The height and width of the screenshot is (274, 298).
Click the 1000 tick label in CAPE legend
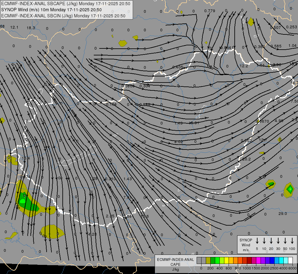pos(247,268)
